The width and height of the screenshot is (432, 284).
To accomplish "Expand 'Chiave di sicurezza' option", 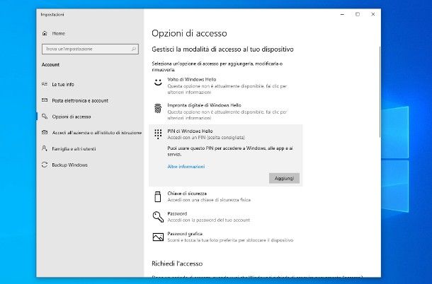I will point(226,197).
